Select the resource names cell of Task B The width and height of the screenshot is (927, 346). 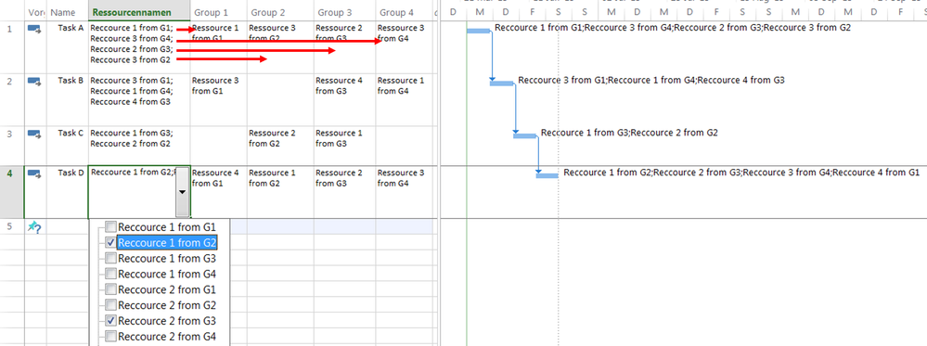pyautogui.click(x=139, y=99)
